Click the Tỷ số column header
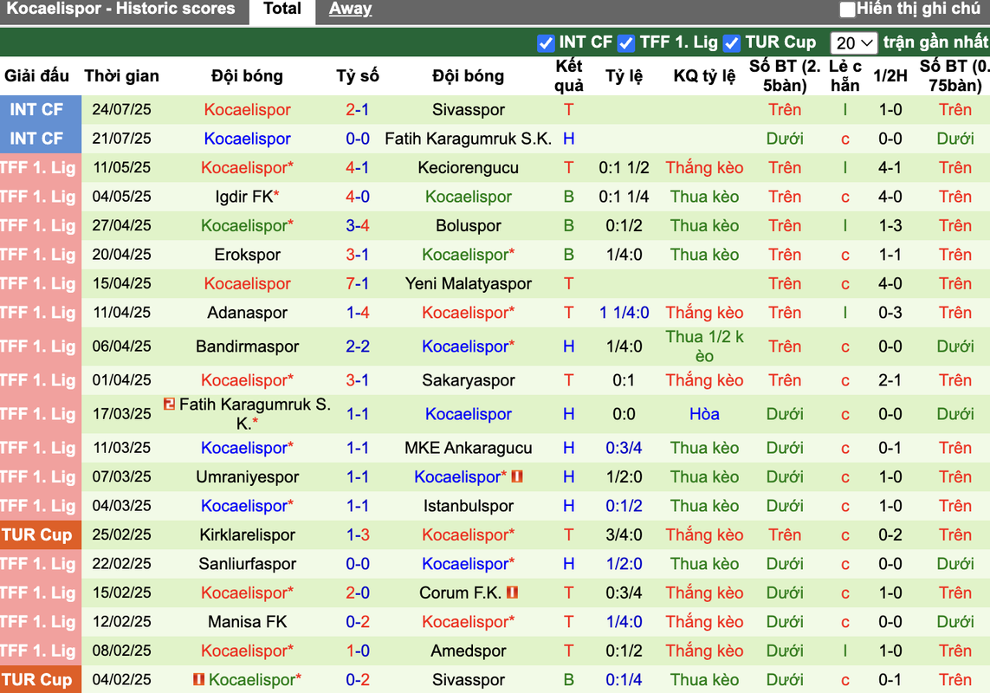Viewport: 990px width, 693px height. [358, 76]
